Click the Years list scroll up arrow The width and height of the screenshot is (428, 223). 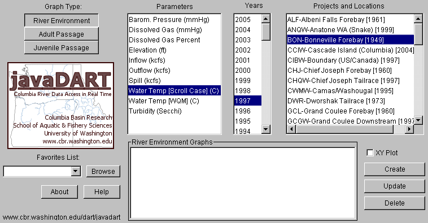(x=265, y=19)
